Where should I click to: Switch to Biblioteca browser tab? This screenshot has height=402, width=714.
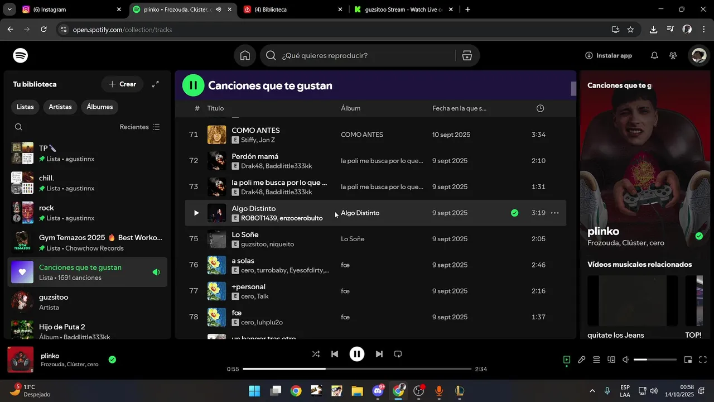click(293, 9)
